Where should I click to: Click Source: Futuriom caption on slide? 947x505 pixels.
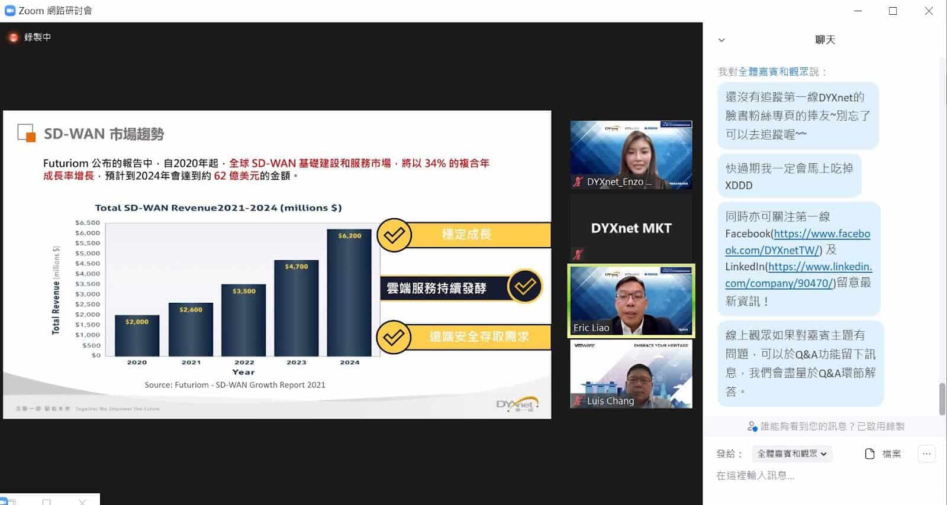[x=235, y=385]
